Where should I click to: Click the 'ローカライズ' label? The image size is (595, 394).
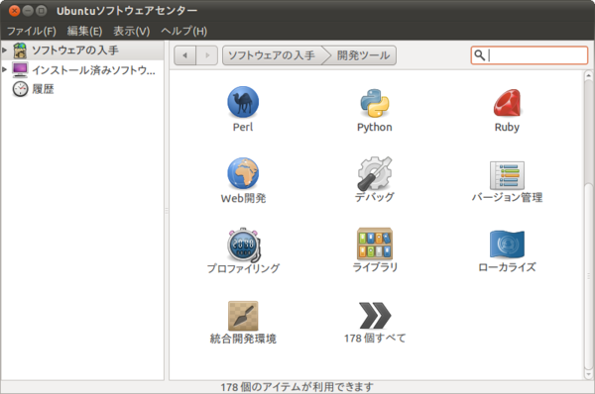(x=507, y=267)
